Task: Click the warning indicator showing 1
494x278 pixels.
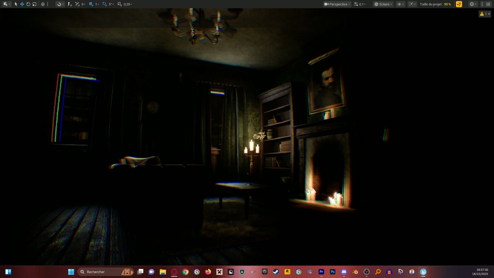Action: coord(484,14)
